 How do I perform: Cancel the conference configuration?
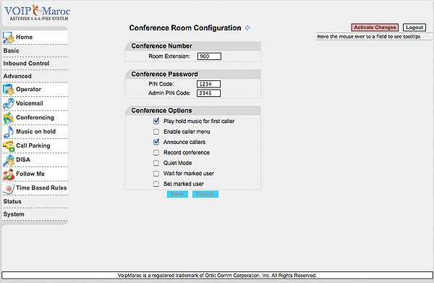click(205, 194)
